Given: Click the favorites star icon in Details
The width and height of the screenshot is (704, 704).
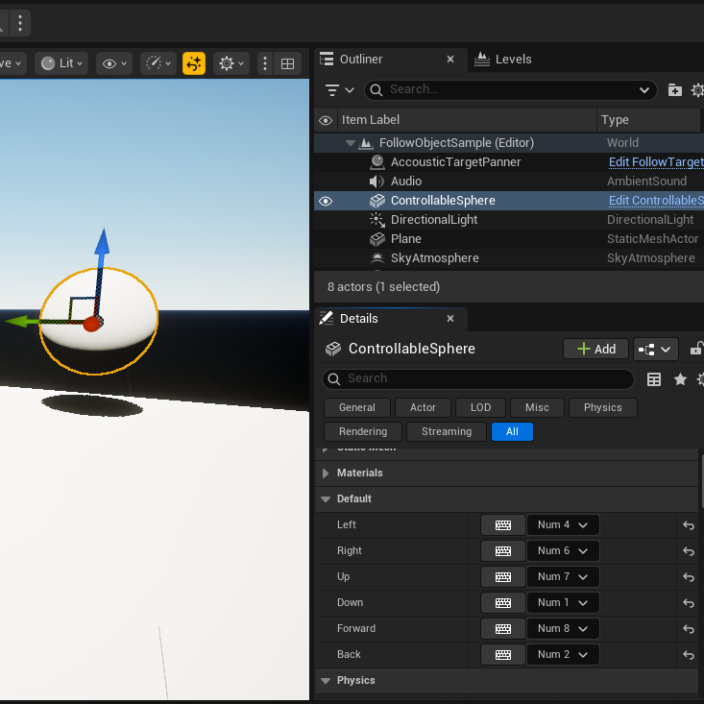Looking at the screenshot, I should (680, 379).
